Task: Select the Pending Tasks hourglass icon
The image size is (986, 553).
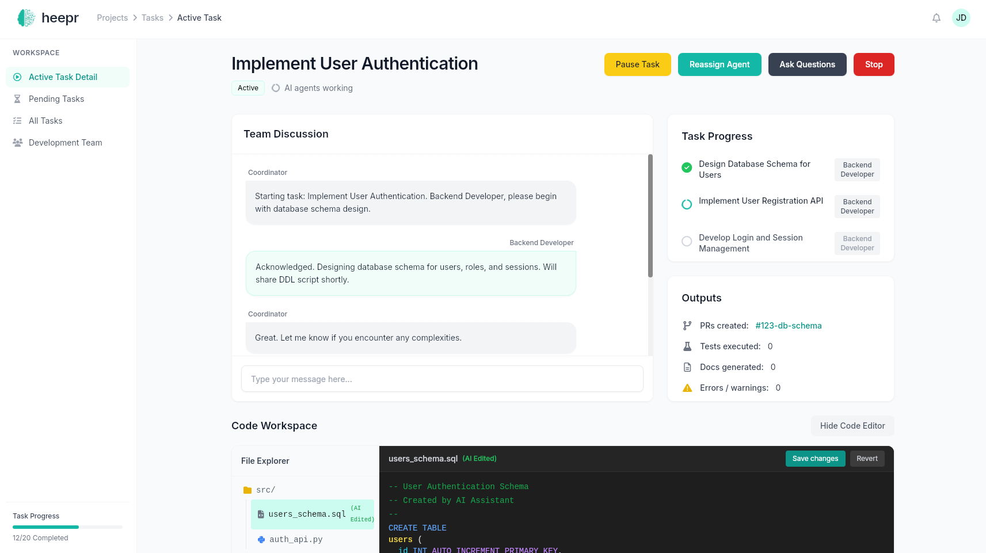Action: click(17, 98)
